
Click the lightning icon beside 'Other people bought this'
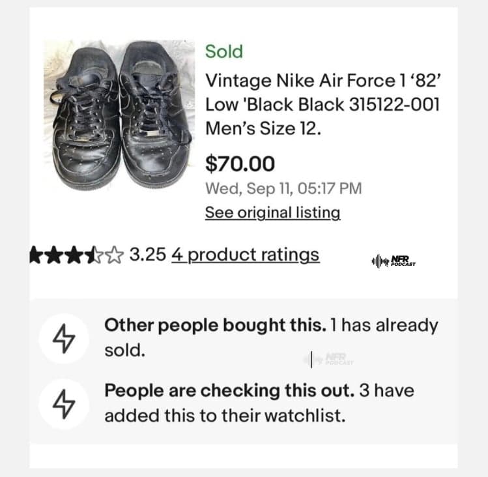(x=63, y=338)
